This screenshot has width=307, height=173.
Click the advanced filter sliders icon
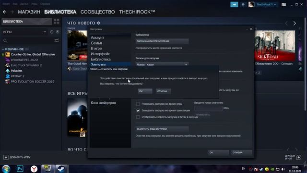click(x=57, y=40)
